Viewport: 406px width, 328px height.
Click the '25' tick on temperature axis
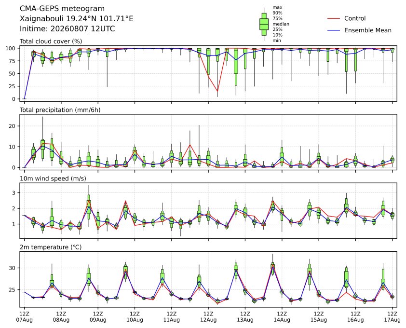[13, 290]
